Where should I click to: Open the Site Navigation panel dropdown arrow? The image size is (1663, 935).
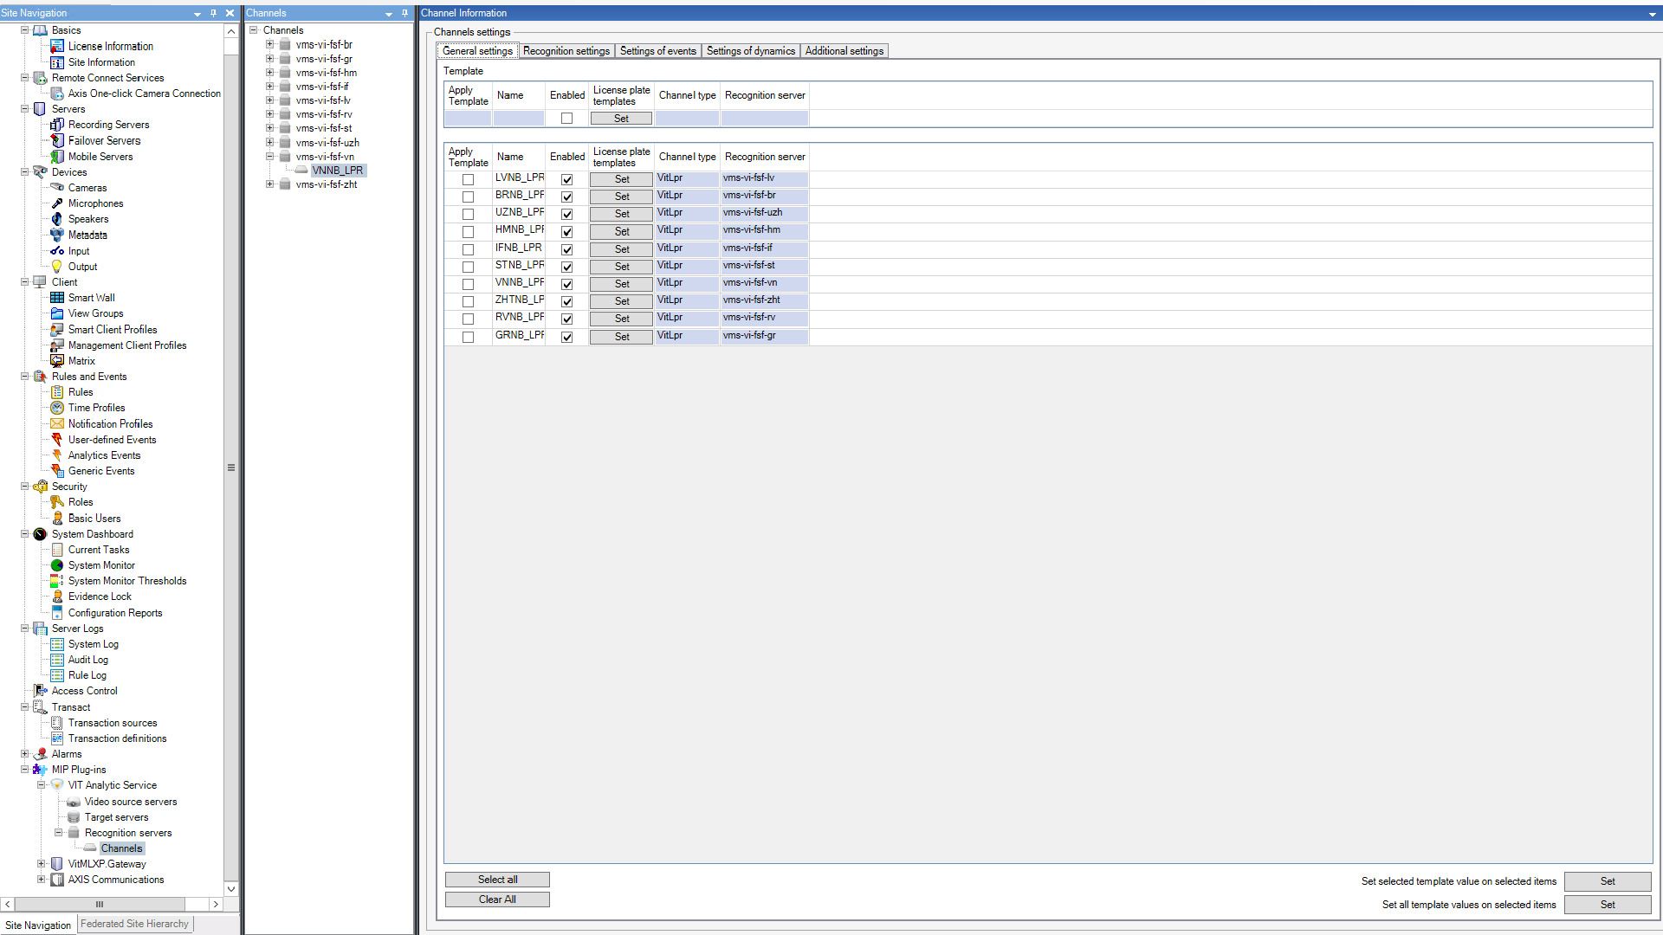point(197,14)
